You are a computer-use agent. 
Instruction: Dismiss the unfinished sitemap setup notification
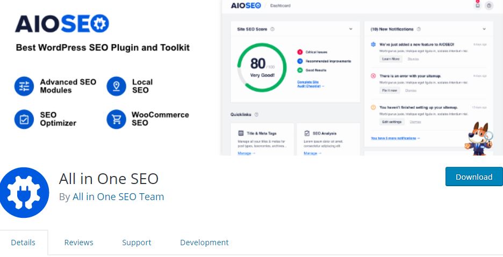tap(415, 122)
